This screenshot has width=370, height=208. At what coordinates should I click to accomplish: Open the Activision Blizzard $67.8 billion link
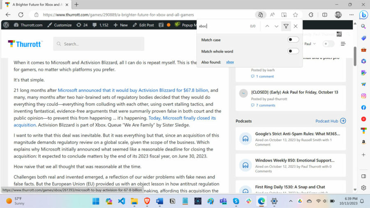[133, 90]
